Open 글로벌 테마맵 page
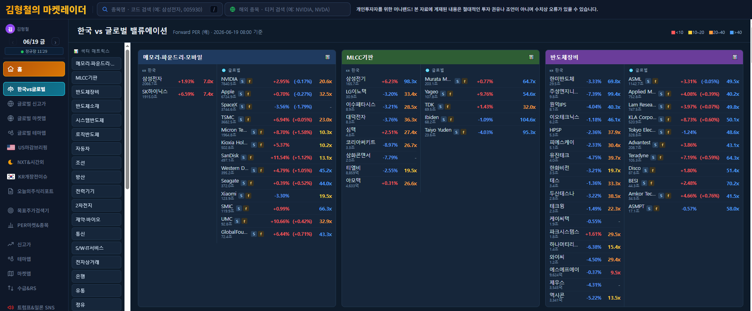This screenshot has width=752, height=311. pyautogui.click(x=34, y=133)
